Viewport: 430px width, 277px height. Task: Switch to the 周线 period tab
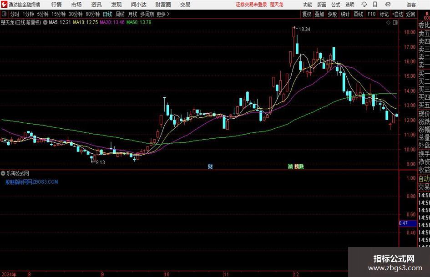(120, 14)
